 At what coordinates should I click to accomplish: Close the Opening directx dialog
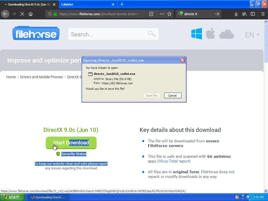click(x=182, y=60)
